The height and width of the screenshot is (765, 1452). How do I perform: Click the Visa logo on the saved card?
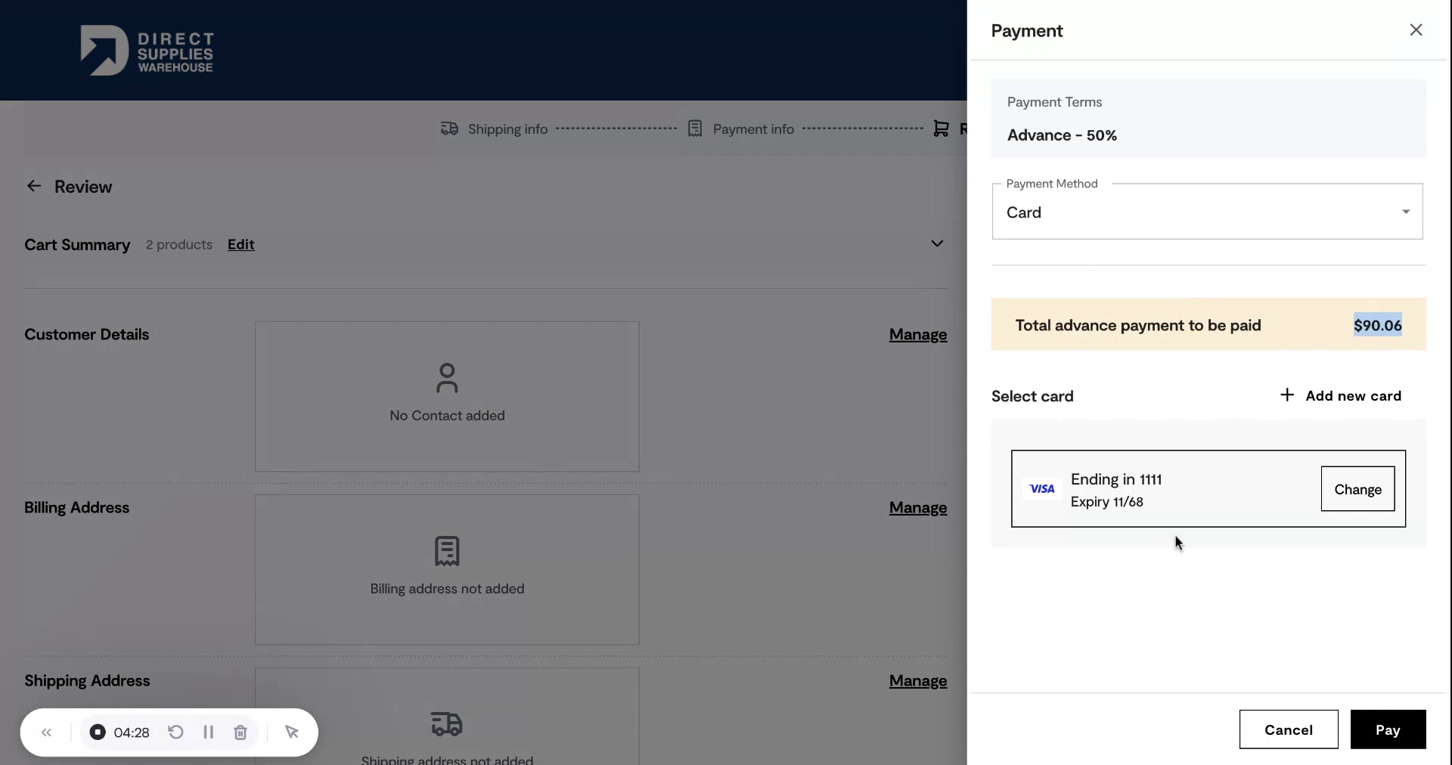(x=1041, y=488)
